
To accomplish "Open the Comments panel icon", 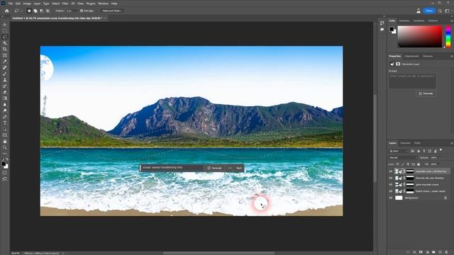I will click(x=382, y=30).
